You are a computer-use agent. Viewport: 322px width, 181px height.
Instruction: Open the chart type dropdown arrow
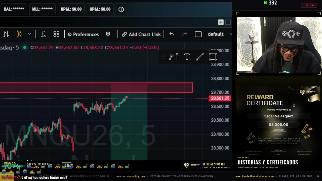(29, 34)
